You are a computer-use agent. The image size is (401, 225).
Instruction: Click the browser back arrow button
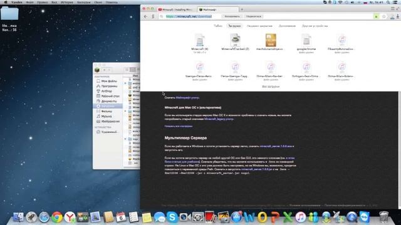pyautogui.click(x=145, y=16)
